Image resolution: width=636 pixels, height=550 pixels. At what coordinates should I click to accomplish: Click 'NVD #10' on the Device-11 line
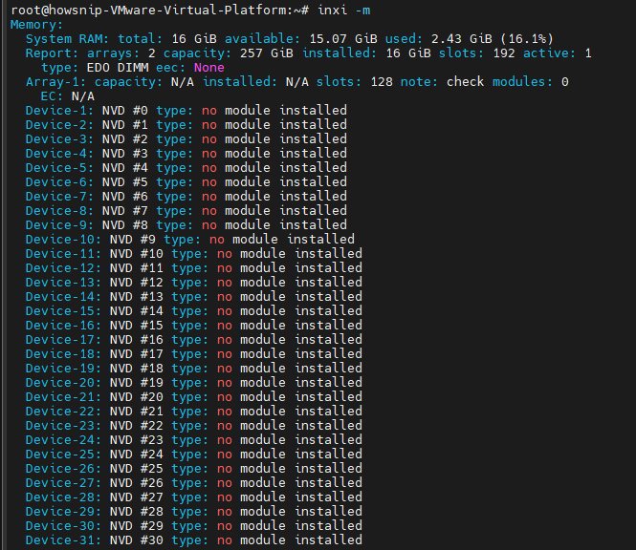(136, 254)
